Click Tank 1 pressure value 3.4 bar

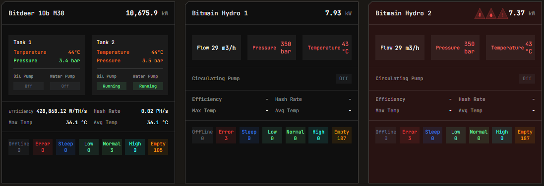[x=70, y=61]
